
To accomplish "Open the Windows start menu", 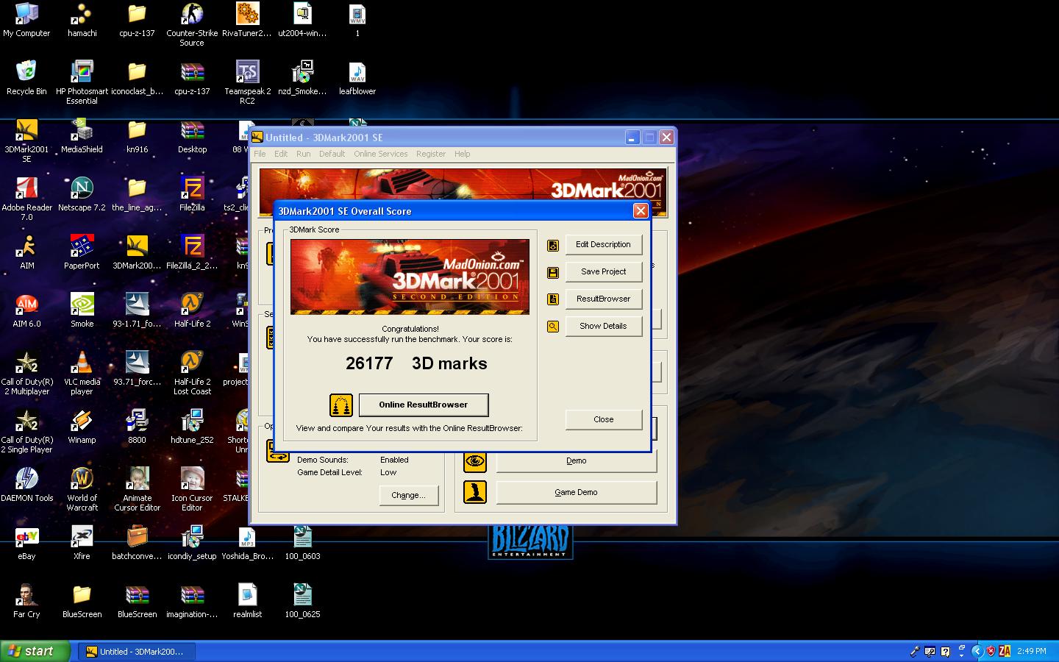I will 35,651.
